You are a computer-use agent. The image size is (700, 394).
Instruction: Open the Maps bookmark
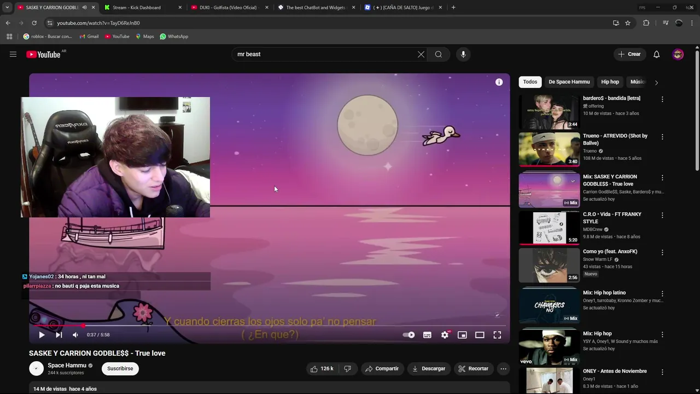pos(144,37)
